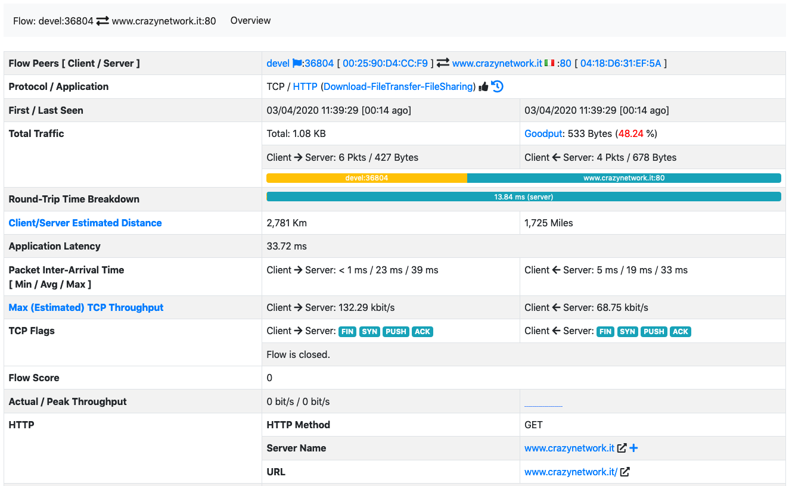Click the blue flag icon beside devel
The height and width of the screenshot is (486, 789).
click(x=297, y=63)
